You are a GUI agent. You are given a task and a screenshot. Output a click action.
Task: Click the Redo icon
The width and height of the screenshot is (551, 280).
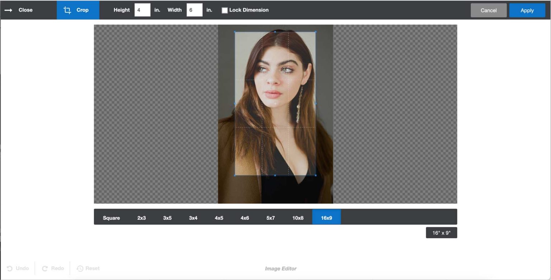(x=44, y=268)
